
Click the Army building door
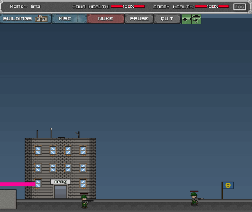[x=60, y=192]
